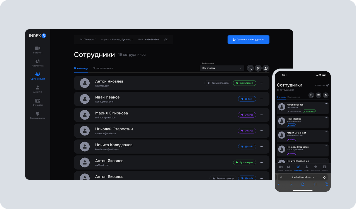Switch to desktop В команде tab
The height and width of the screenshot is (209, 356).
[81, 68]
